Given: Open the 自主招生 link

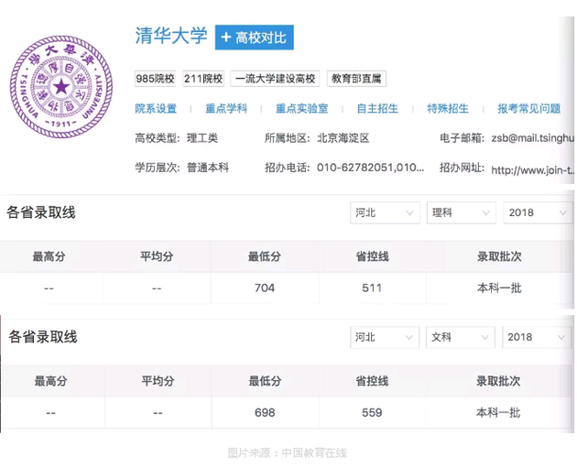Looking at the screenshot, I should (377, 109).
